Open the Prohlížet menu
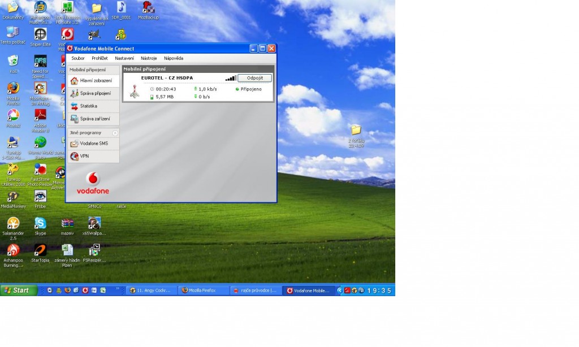Screen dimensions: 579x347 point(100,58)
